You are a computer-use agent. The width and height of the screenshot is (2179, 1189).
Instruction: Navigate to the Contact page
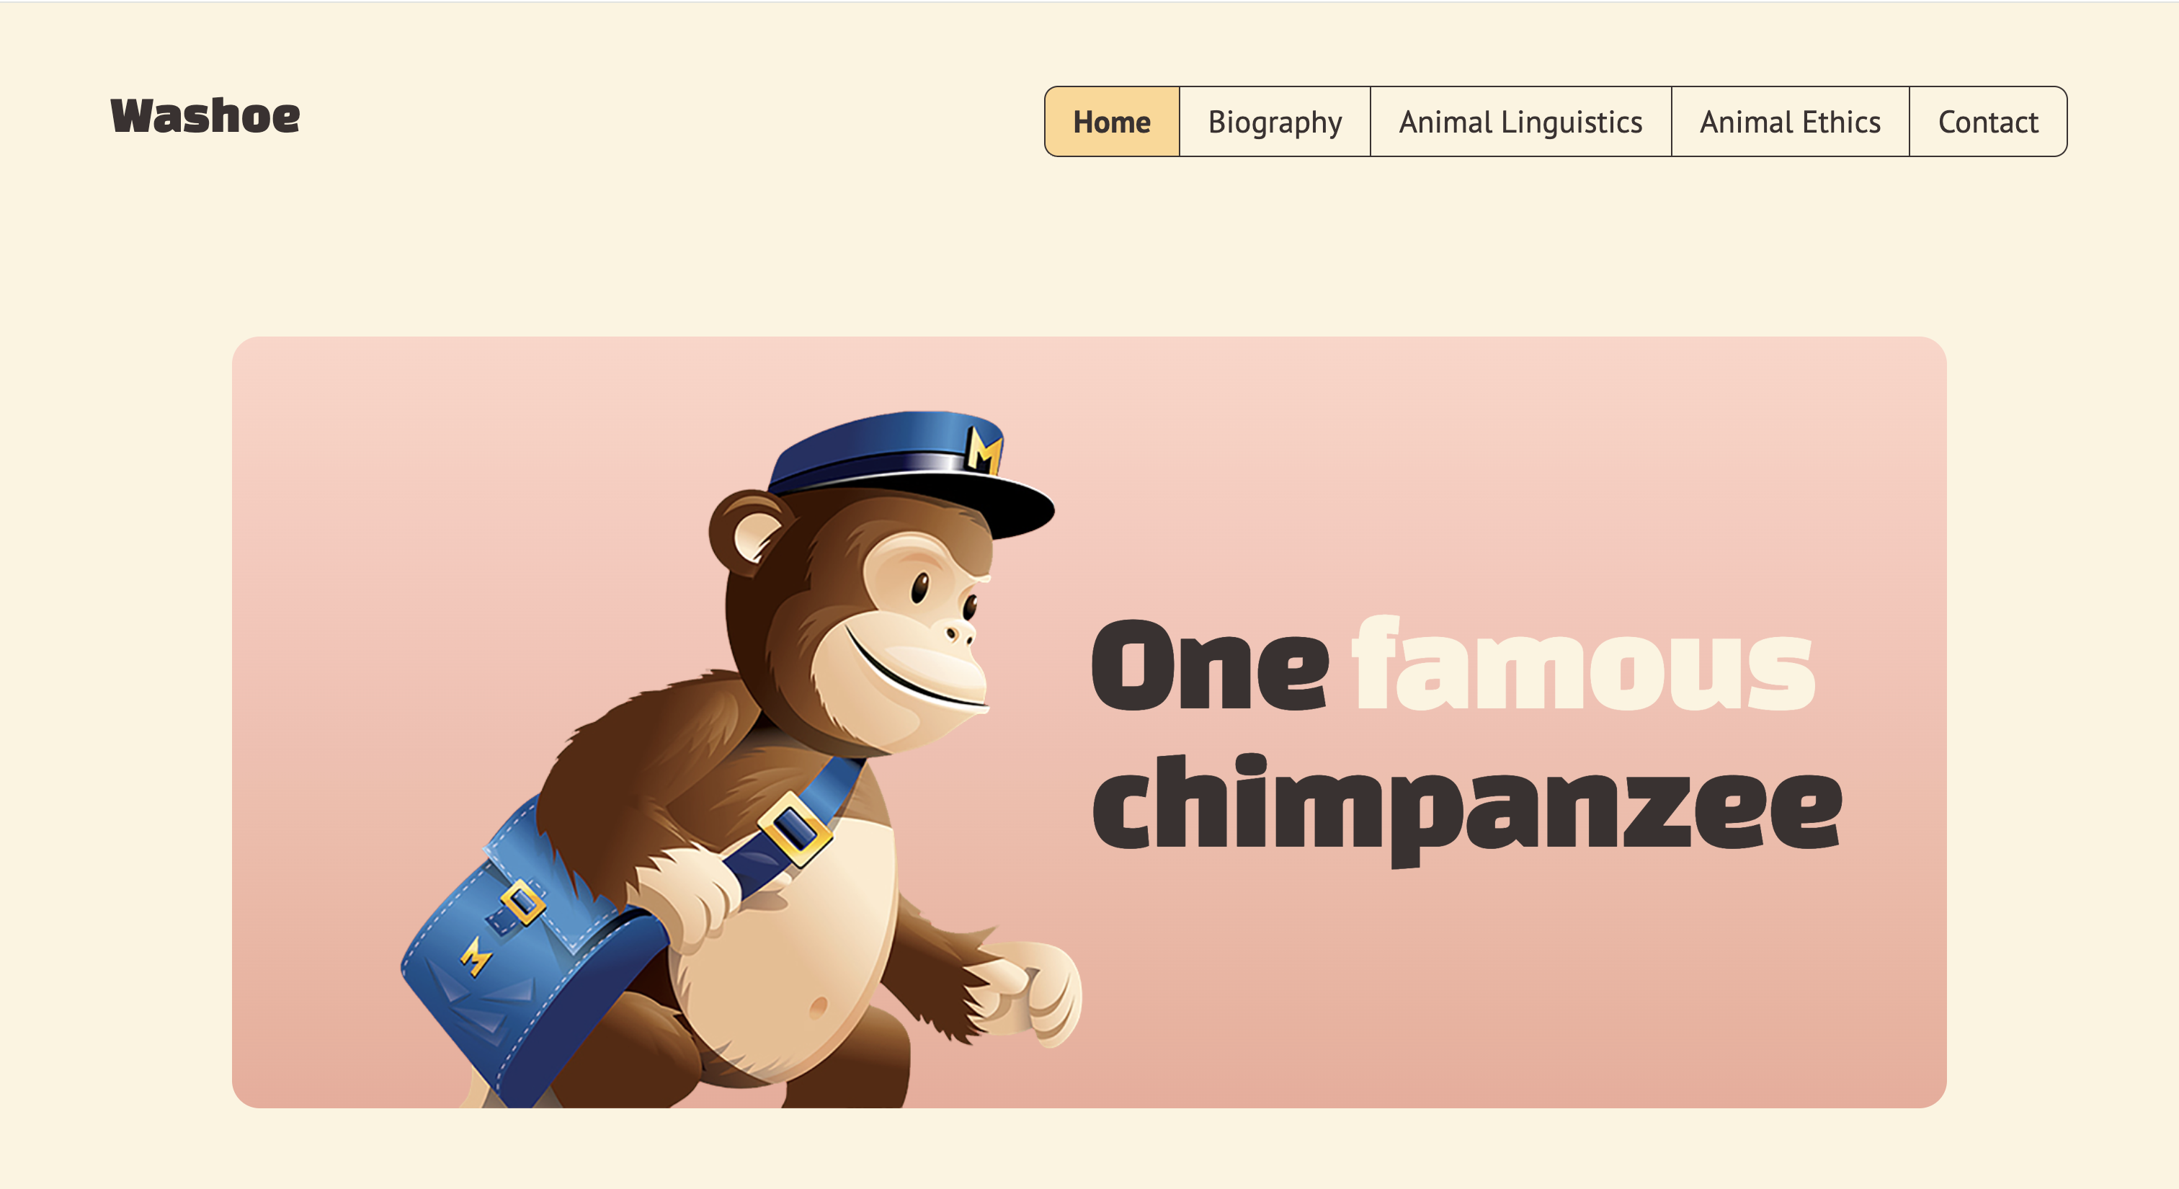[1988, 122]
